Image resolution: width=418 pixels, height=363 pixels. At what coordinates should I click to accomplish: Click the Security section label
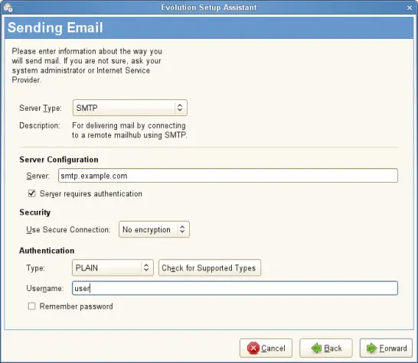click(x=35, y=212)
